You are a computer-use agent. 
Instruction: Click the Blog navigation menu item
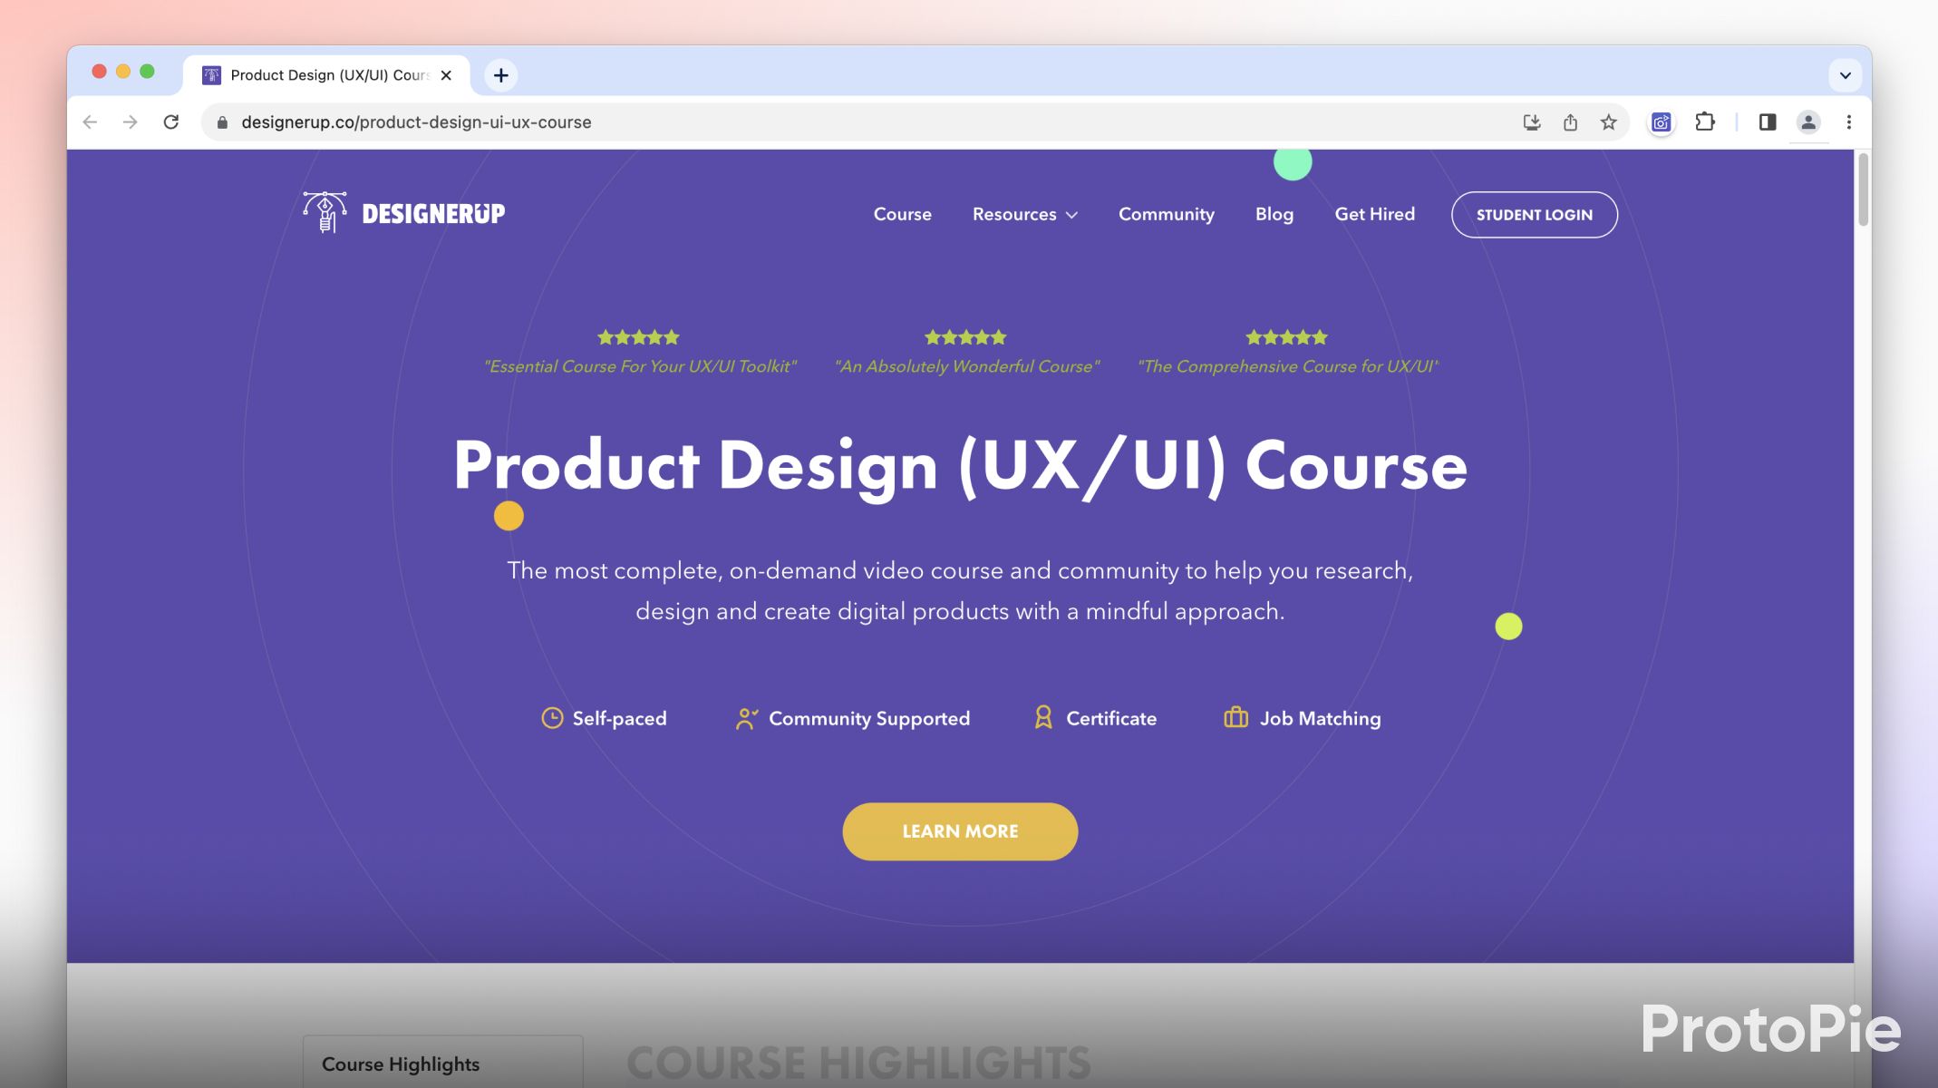[x=1273, y=213]
